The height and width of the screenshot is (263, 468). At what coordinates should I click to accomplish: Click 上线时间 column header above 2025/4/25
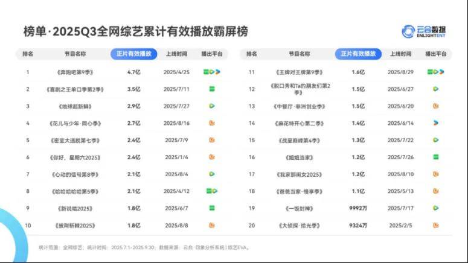click(177, 54)
